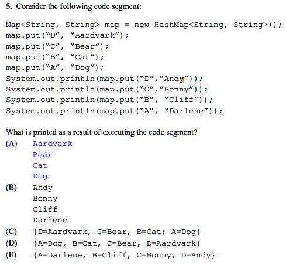Click the HashMap declaration code line
Viewport: 286px width, 265px height.
pos(144,25)
